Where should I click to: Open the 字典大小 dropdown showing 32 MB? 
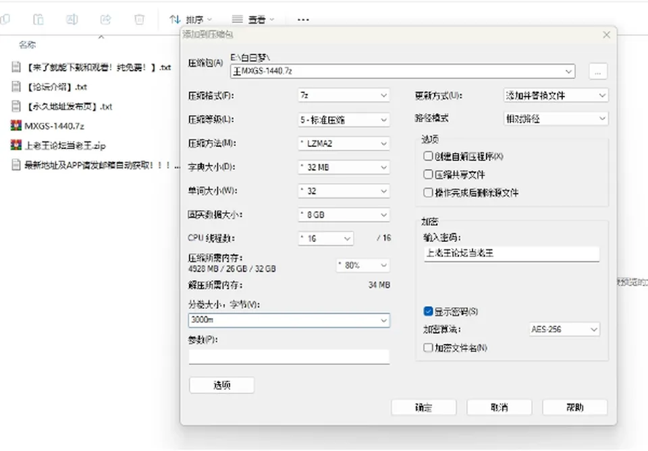tap(344, 167)
